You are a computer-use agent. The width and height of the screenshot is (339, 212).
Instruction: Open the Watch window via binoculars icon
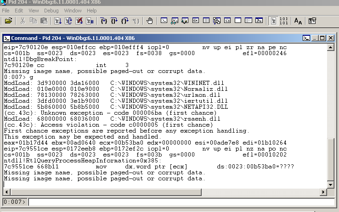pyautogui.click(x=174, y=21)
